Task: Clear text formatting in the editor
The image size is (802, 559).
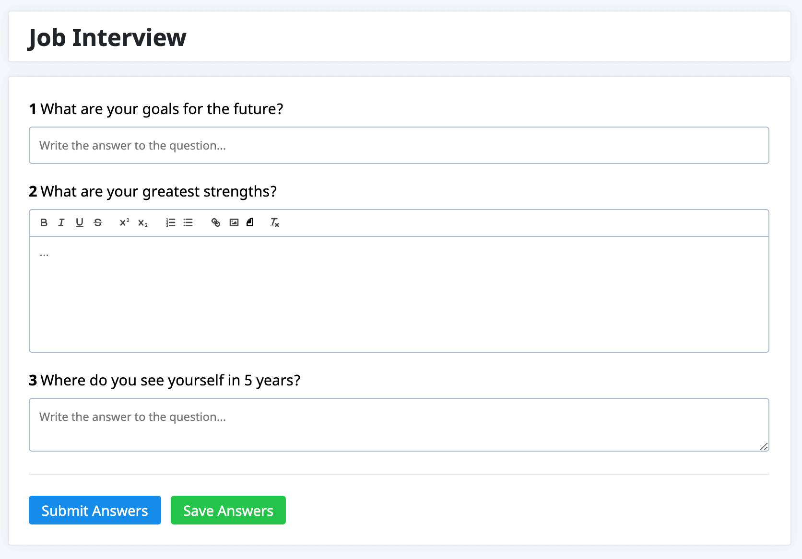Action: (274, 222)
